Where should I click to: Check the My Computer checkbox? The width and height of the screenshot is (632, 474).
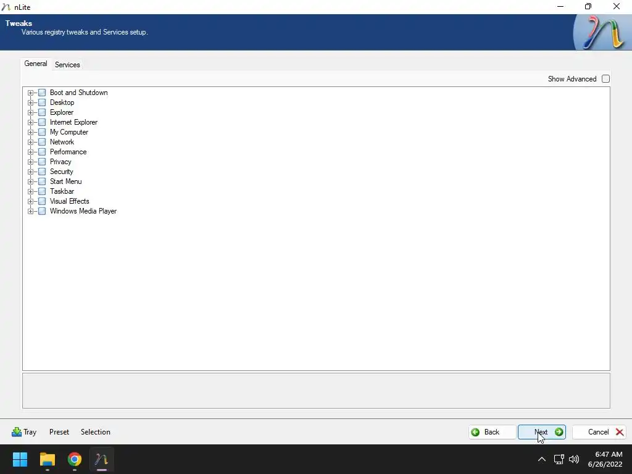42,132
